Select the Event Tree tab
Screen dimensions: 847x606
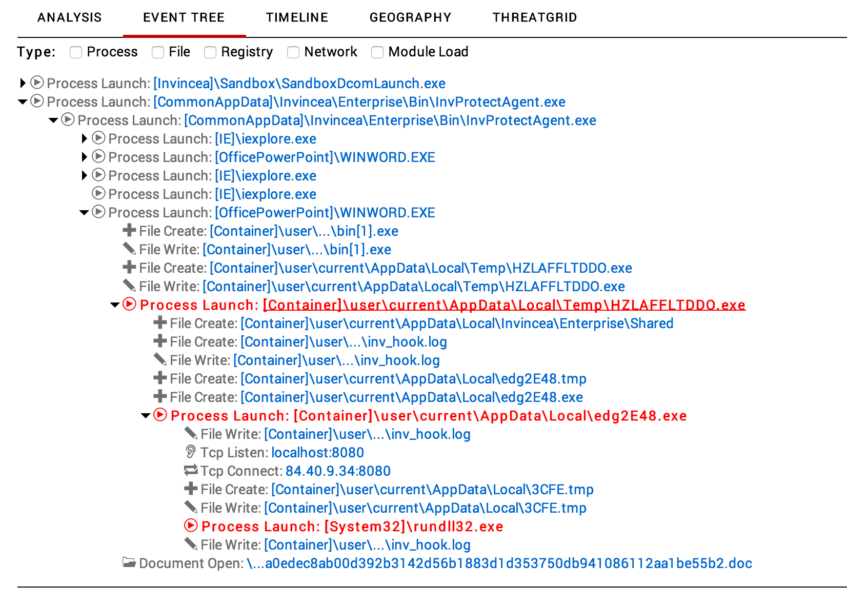coord(184,17)
